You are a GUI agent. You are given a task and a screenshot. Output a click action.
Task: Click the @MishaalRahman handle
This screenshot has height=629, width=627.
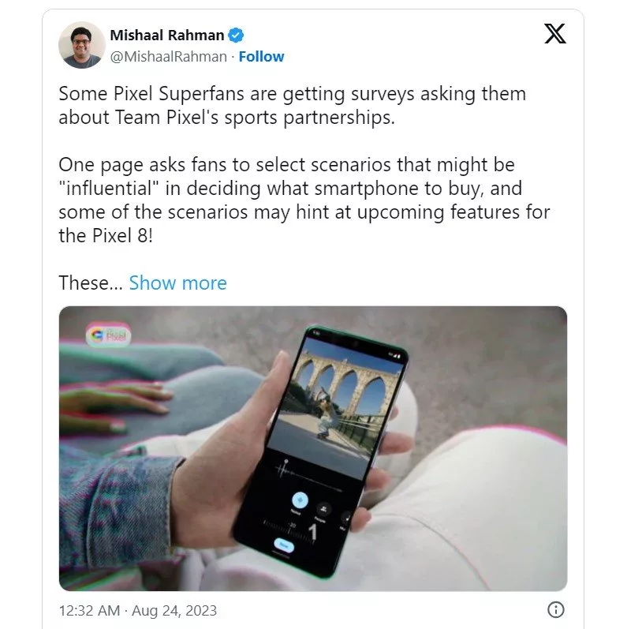(169, 57)
